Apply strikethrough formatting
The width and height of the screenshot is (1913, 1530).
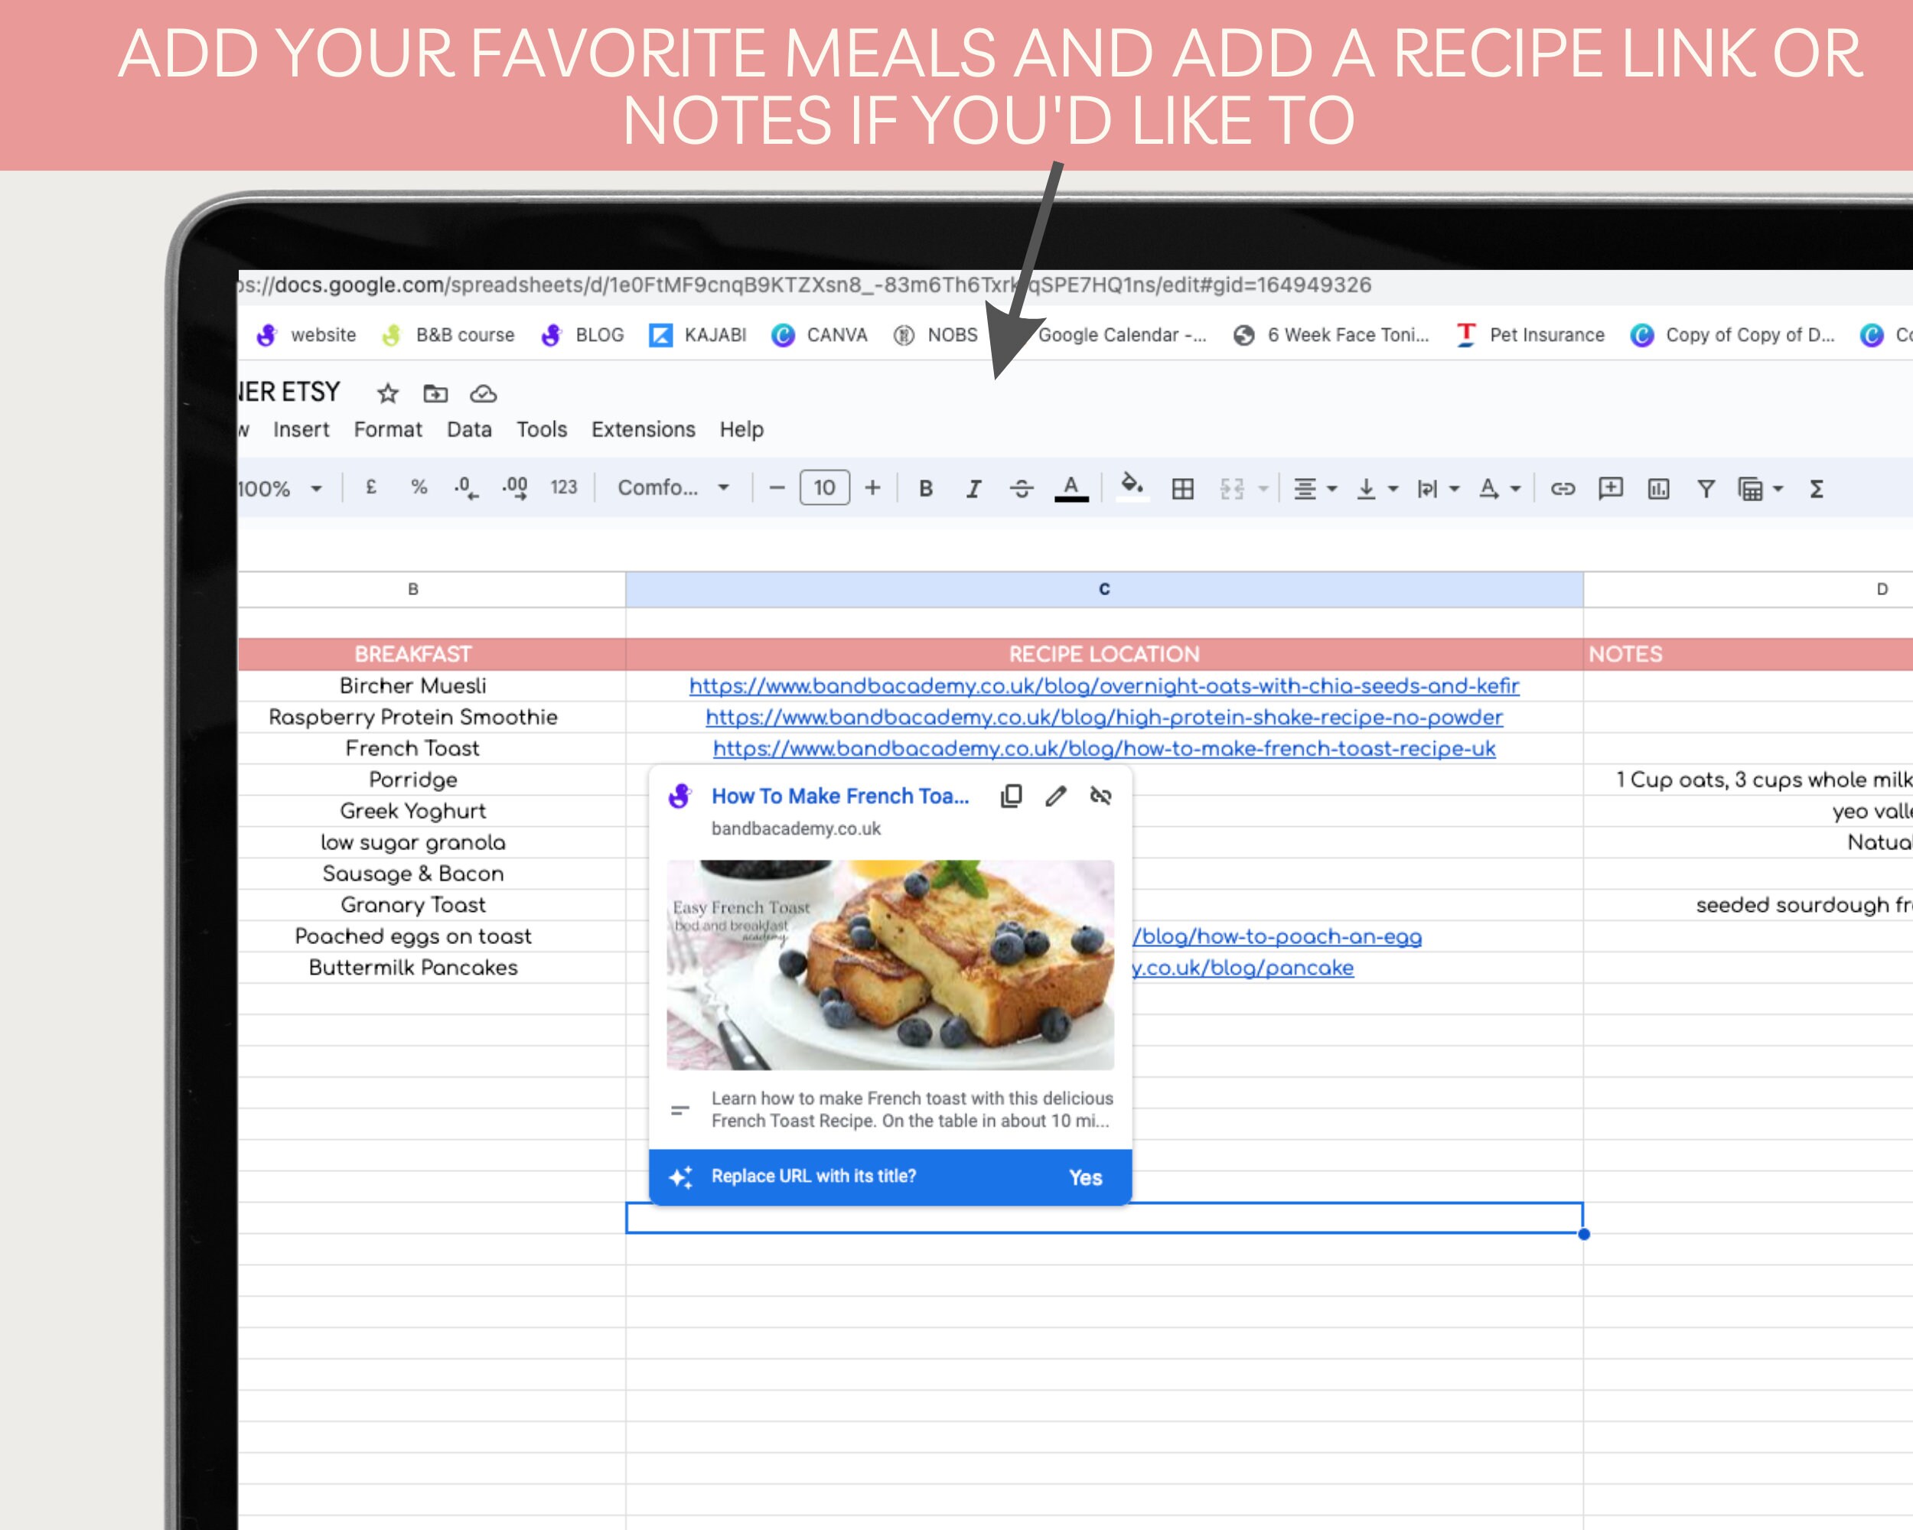[1022, 488]
